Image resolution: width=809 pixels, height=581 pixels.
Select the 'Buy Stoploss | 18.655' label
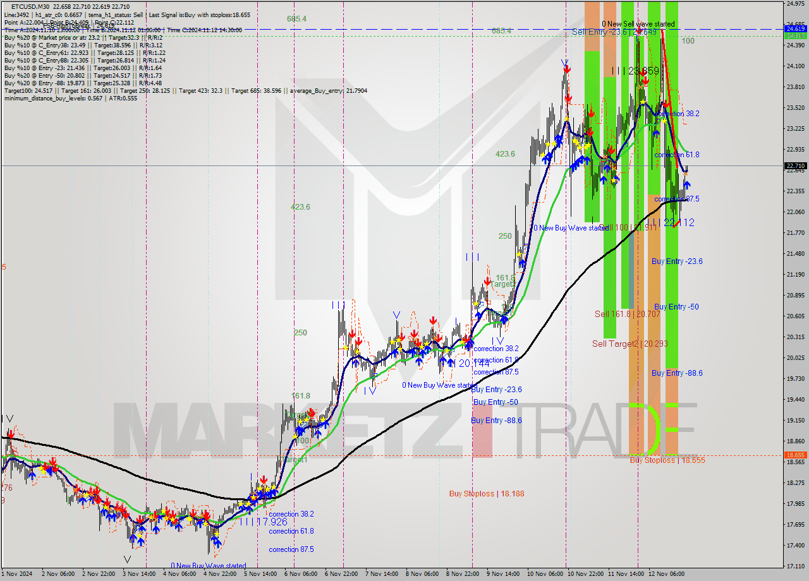click(x=667, y=460)
